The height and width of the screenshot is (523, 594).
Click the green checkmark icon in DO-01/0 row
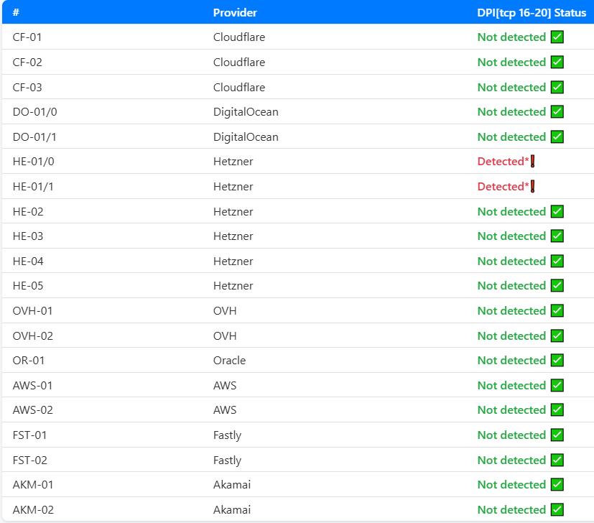[x=557, y=112]
